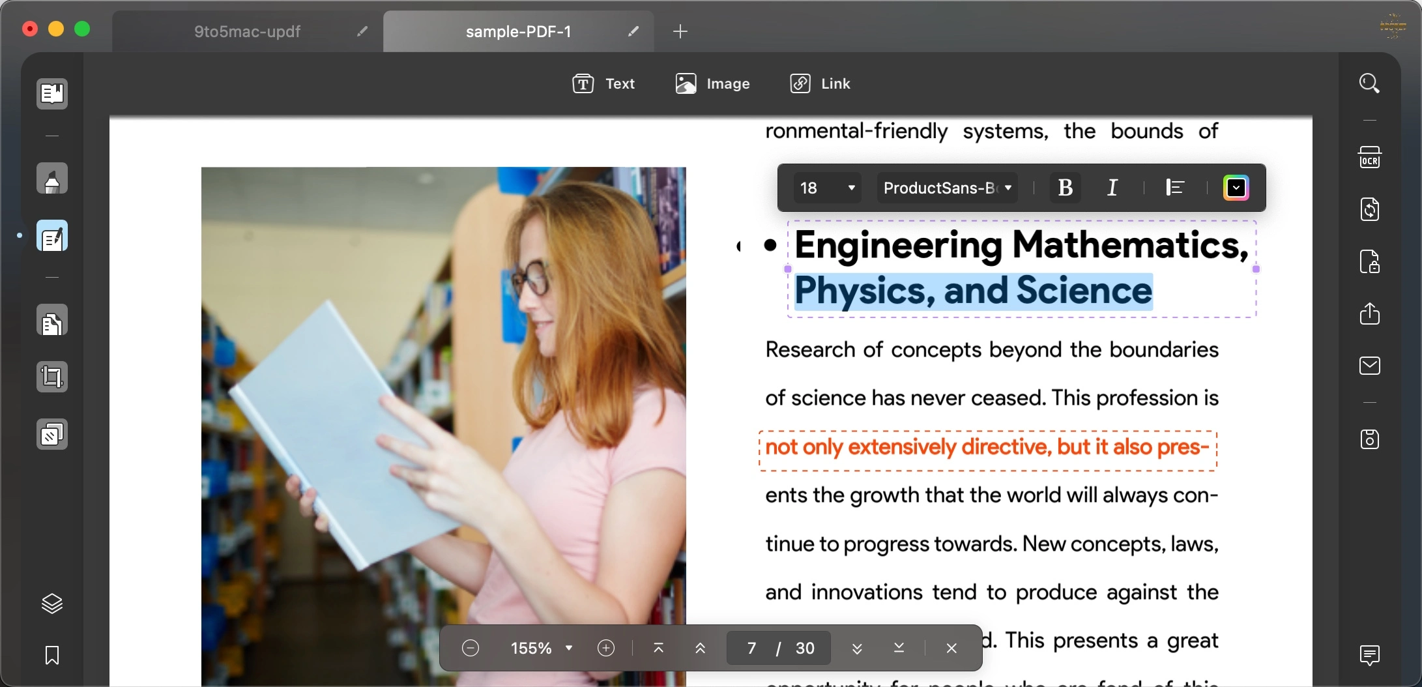Click the search magnifier icon
1422x687 pixels.
pos(1369,83)
